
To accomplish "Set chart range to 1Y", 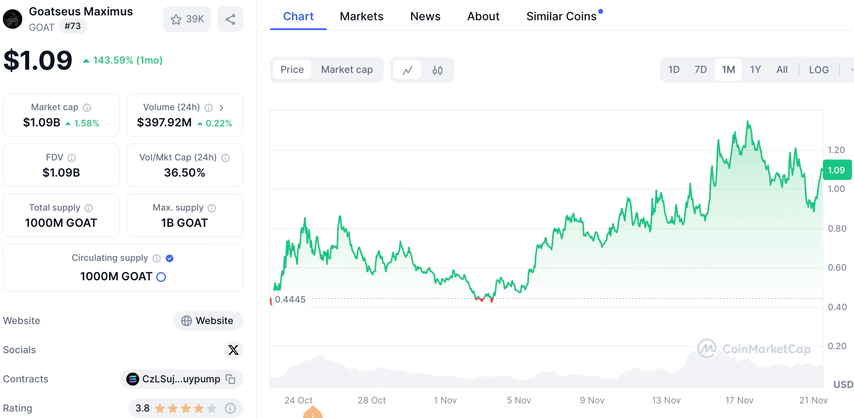I will pos(755,70).
